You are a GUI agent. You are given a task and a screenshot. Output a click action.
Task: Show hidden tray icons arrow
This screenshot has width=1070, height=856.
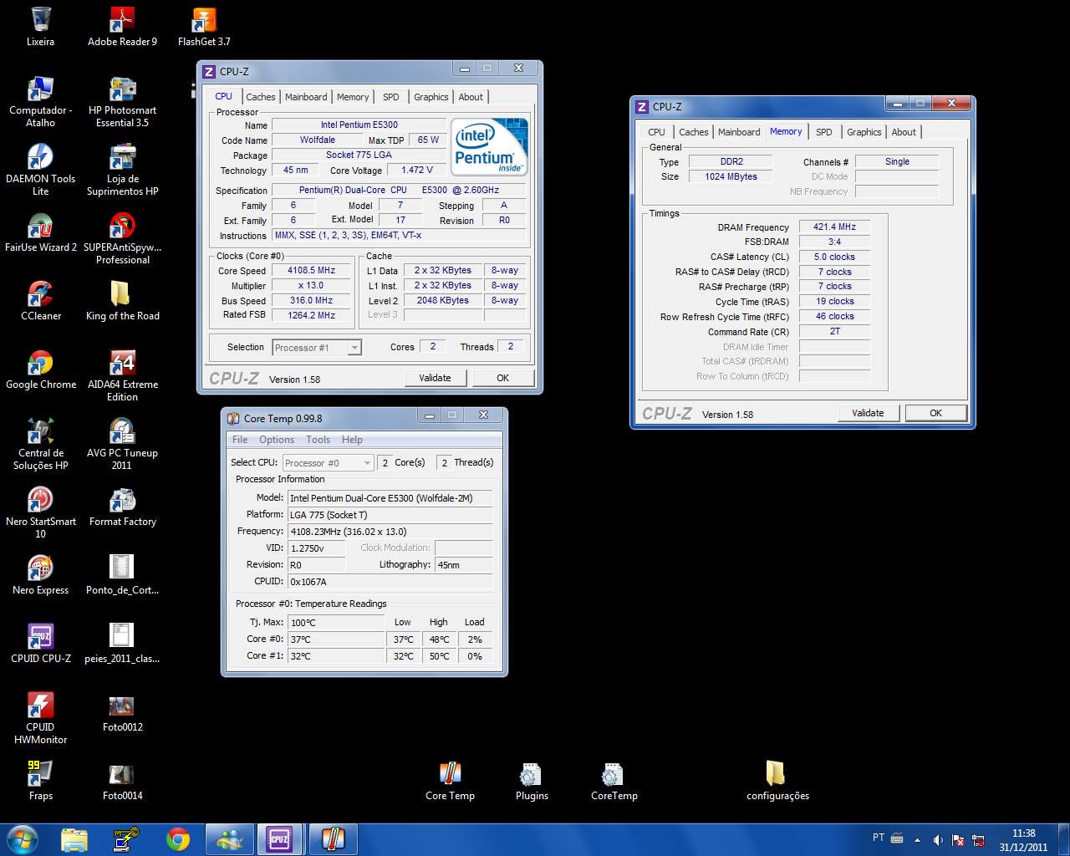coord(918,839)
